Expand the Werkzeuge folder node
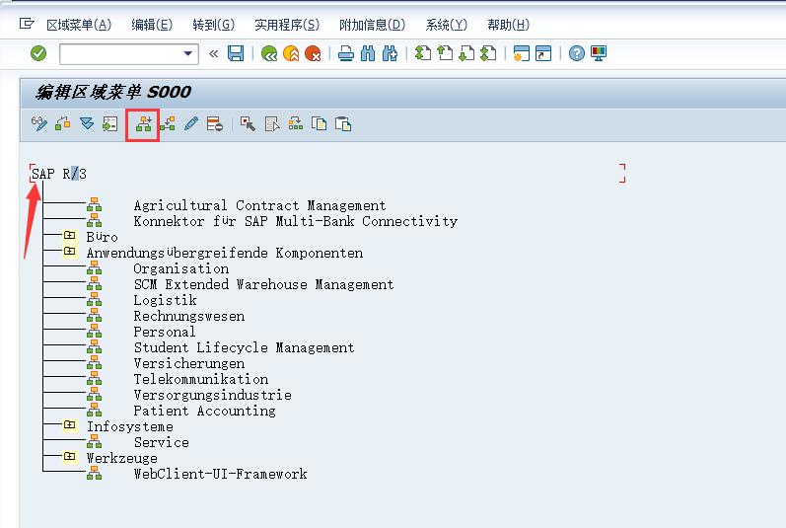Image resolution: width=786 pixels, height=528 pixels. [x=69, y=458]
